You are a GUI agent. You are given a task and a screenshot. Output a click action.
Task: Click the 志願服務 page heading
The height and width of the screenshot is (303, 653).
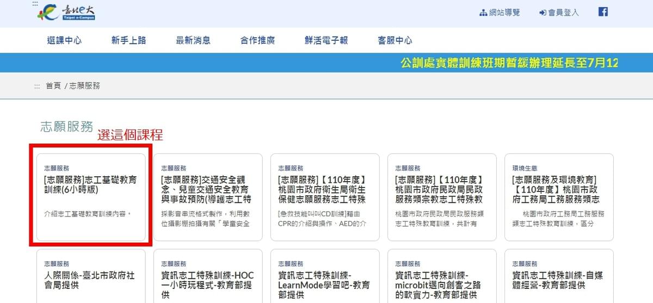click(x=67, y=126)
